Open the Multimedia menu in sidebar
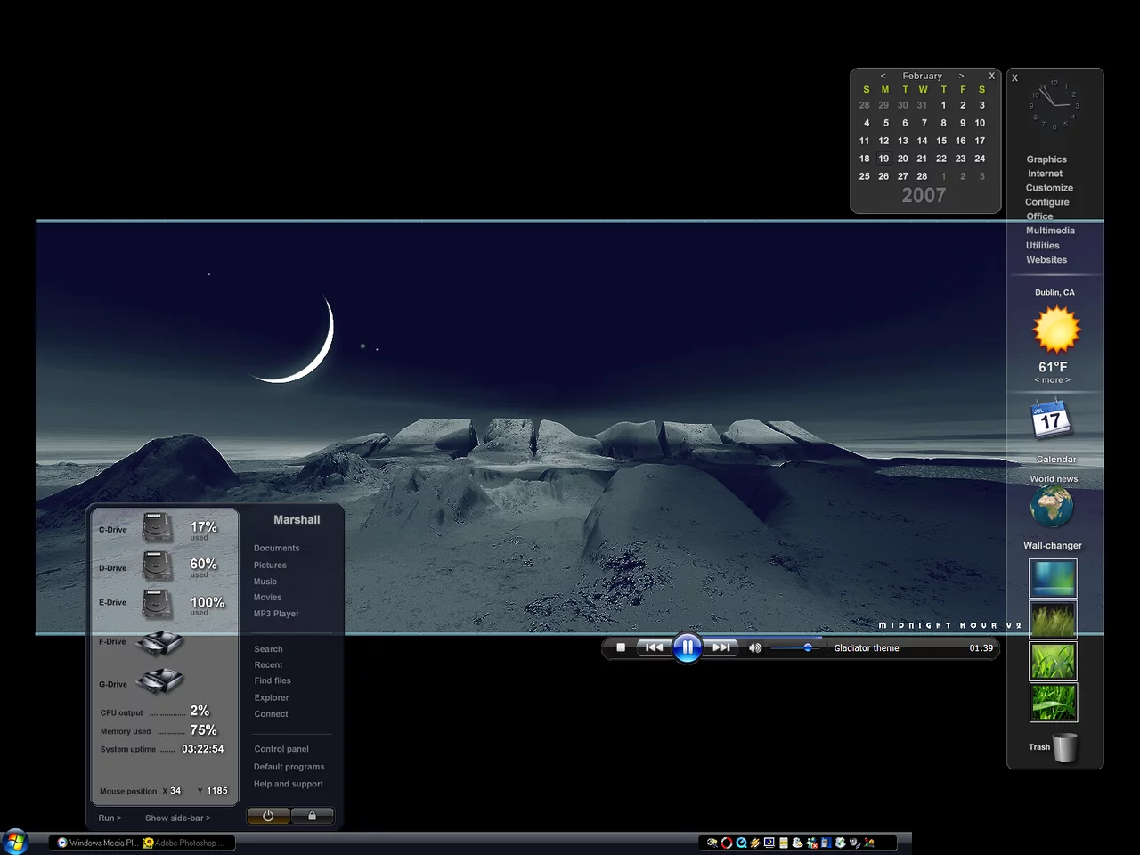 (1050, 231)
